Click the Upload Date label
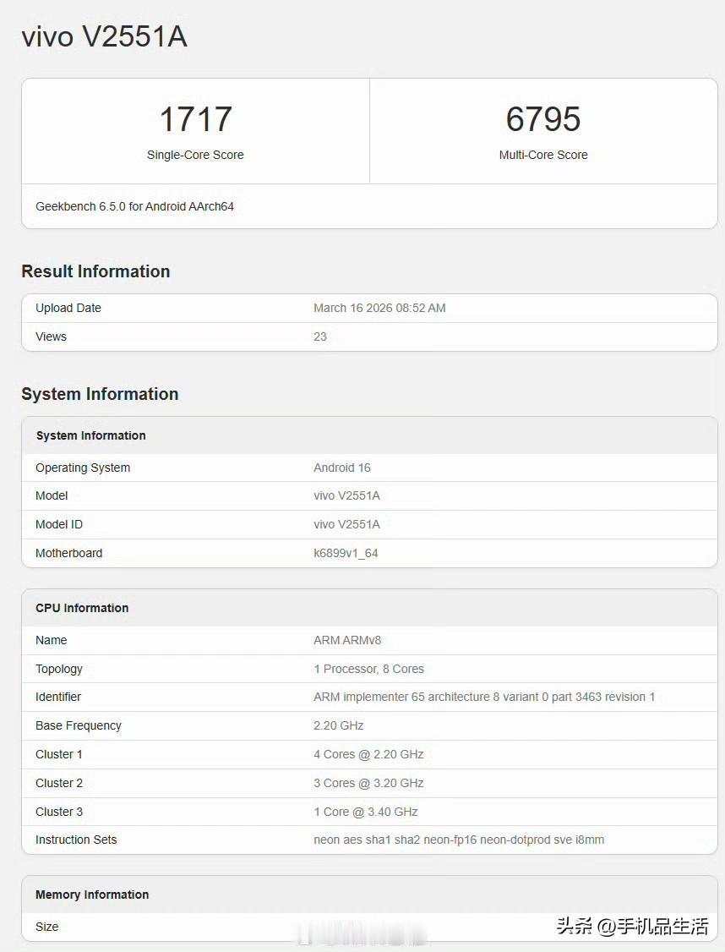The image size is (725, 952). [x=68, y=308]
